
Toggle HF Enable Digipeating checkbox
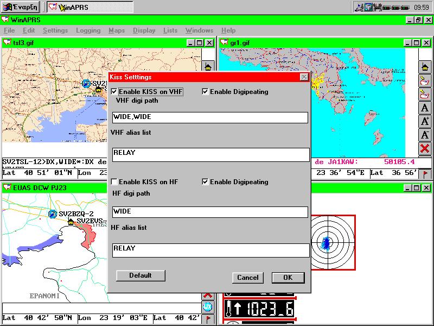[205, 182]
